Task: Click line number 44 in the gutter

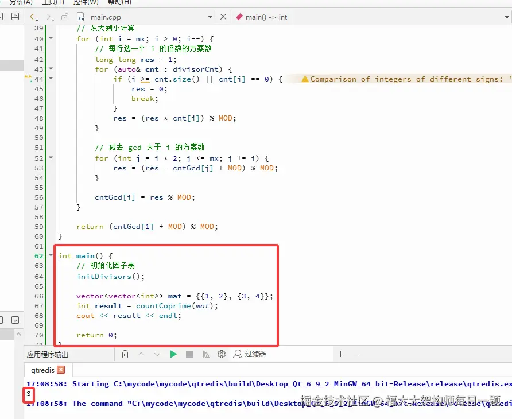Action: [x=39, y=79]
